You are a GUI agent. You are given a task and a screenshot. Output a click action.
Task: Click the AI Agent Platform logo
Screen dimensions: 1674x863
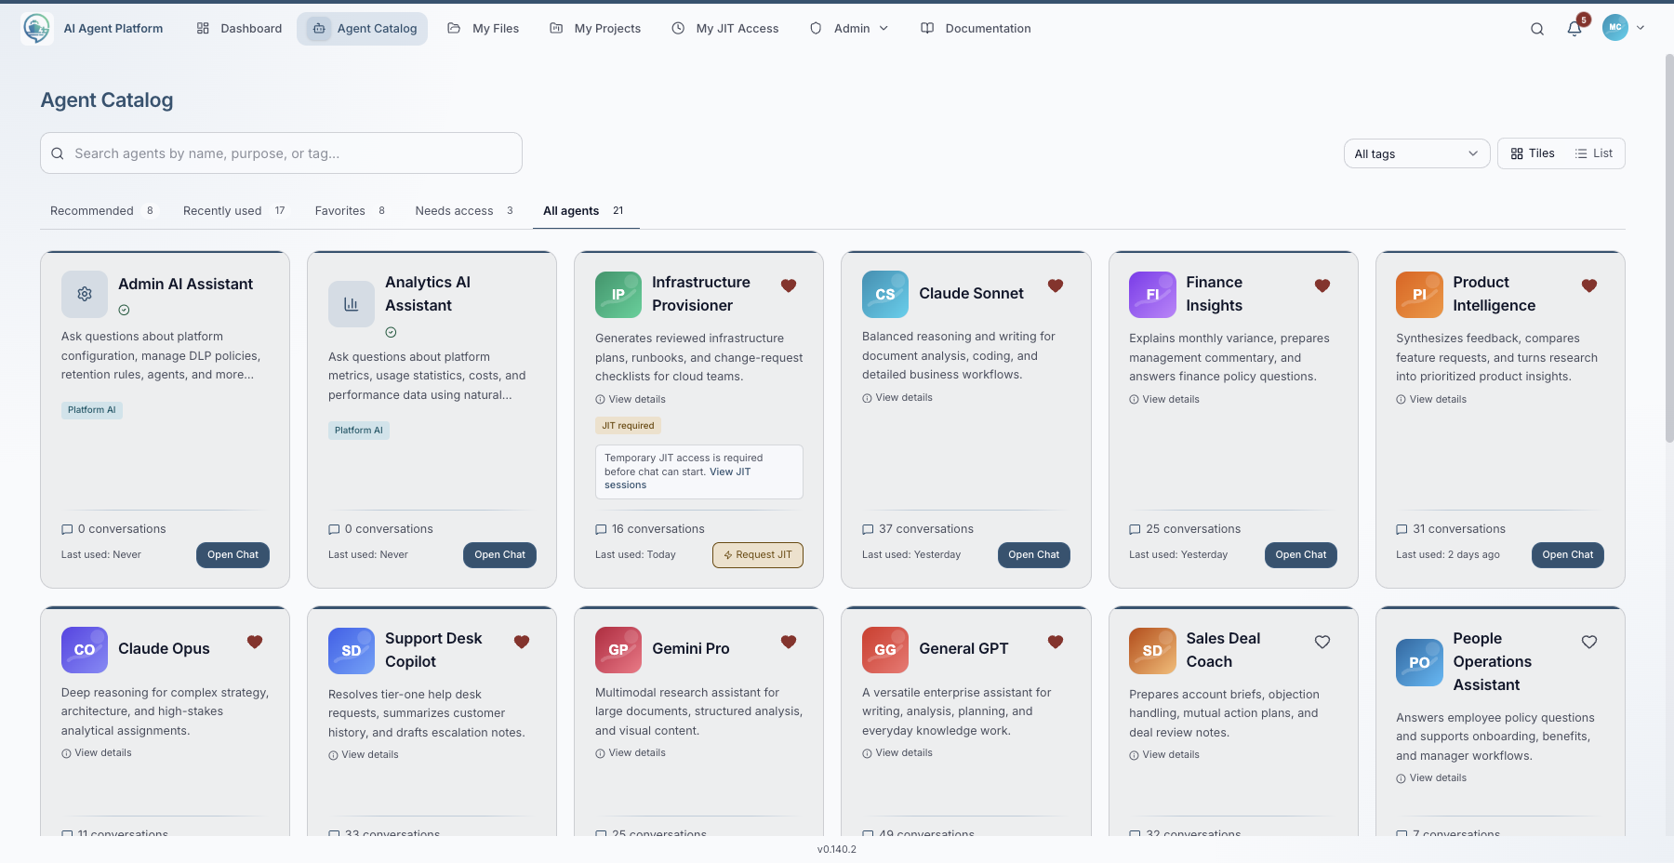click(x=37, y=28)
